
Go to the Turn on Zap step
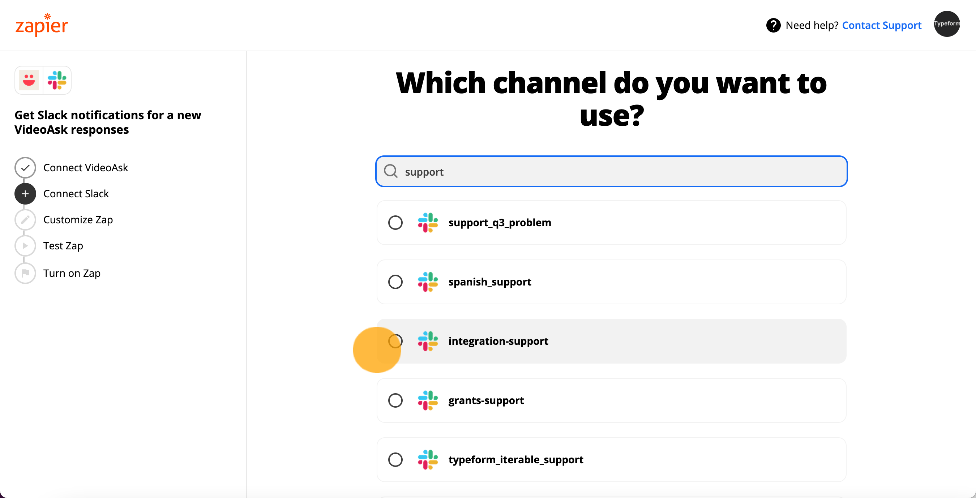tap(72, 273)
